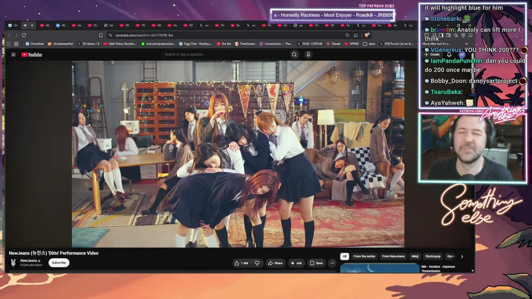Save the video to a playlist
532x299 pixels.
tap(316, 263)
